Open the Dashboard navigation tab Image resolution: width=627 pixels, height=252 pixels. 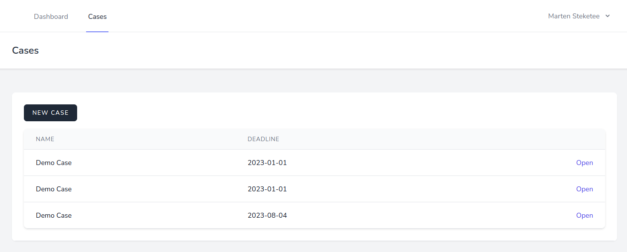[x=51, y=16]
